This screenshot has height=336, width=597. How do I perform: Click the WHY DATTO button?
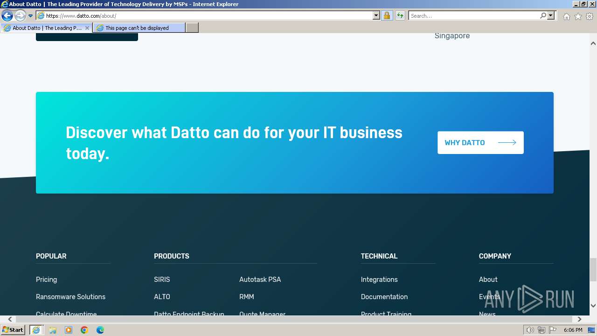480,142
